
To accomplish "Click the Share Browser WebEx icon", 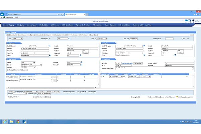I will coord(4,17).
